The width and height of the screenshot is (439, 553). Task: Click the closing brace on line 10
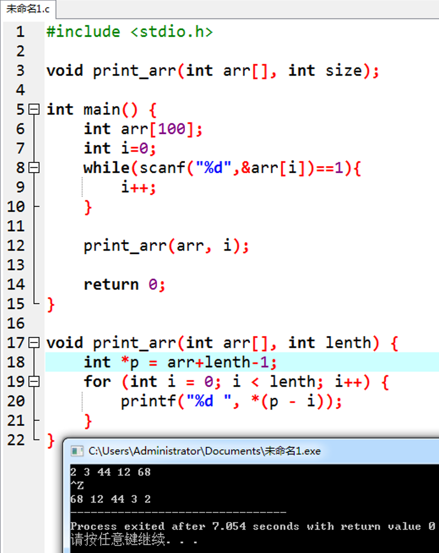coord(88,207)
